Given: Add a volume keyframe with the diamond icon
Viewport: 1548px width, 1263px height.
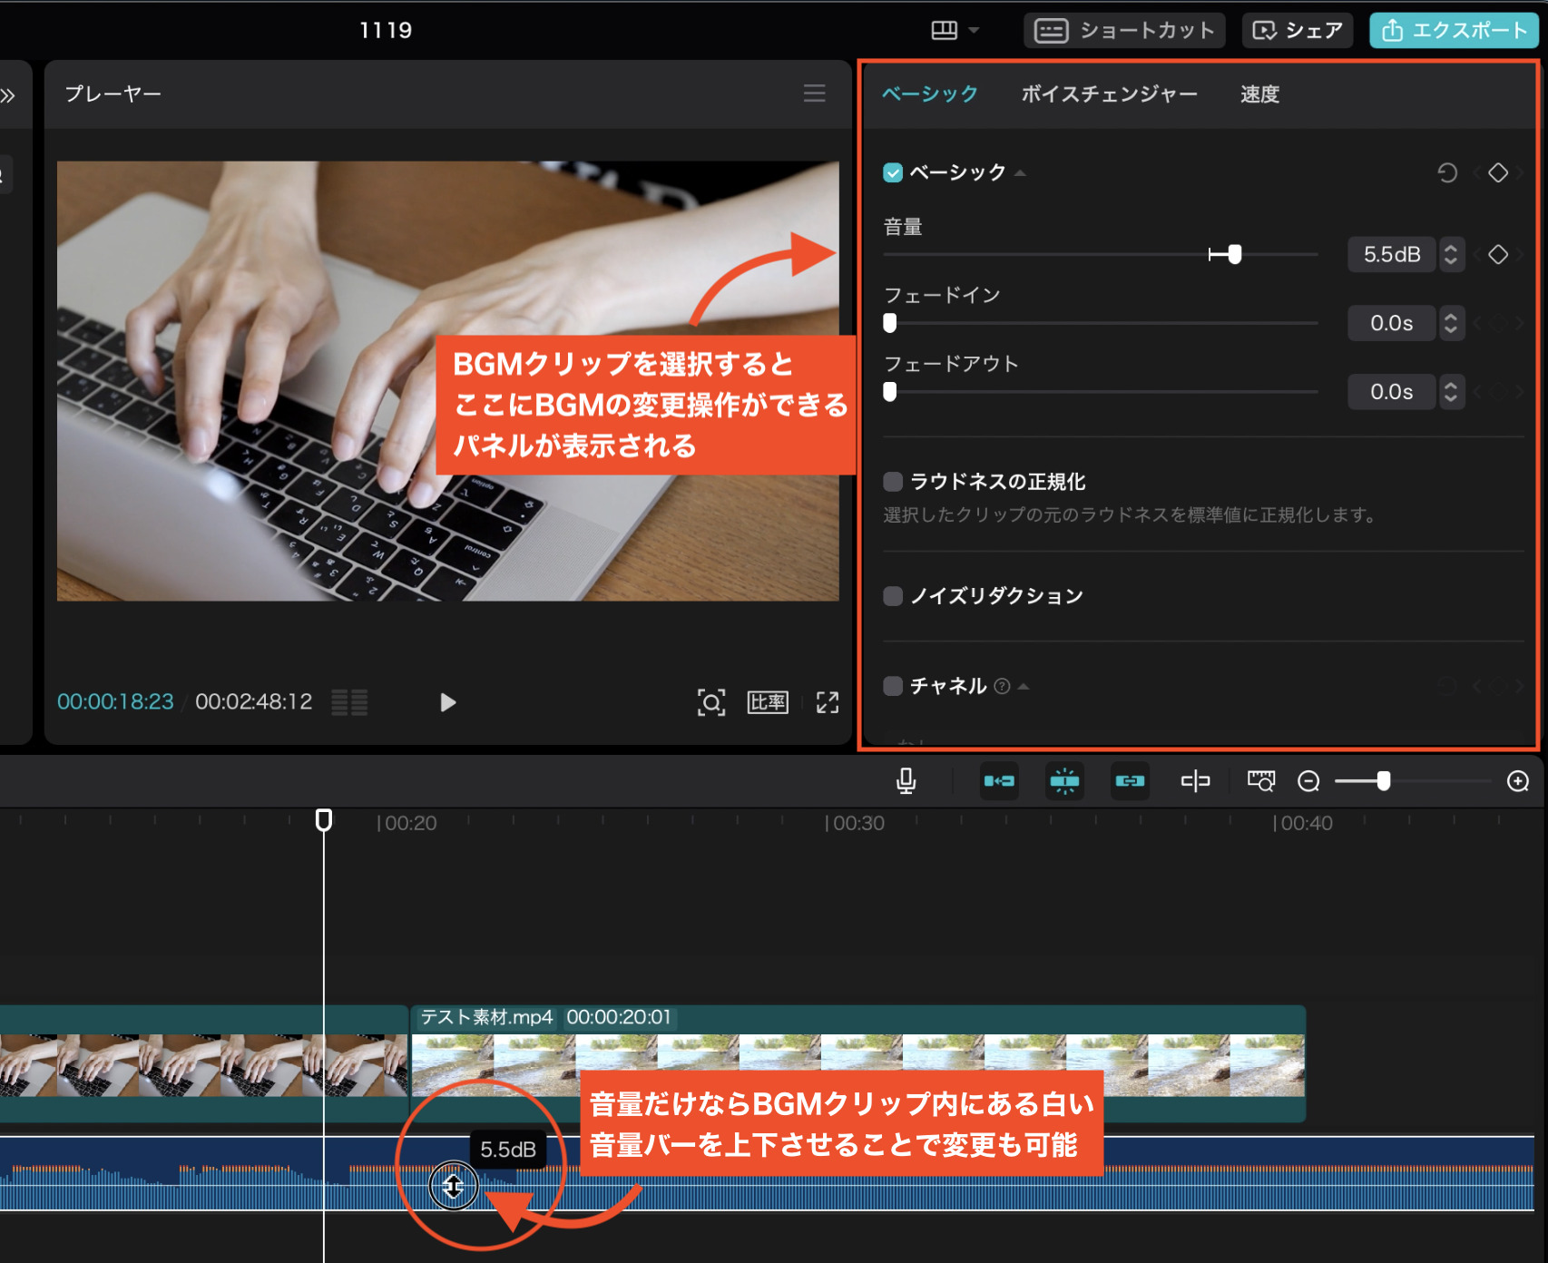Looking at the screenshot, I should (x=1499, y=255).
